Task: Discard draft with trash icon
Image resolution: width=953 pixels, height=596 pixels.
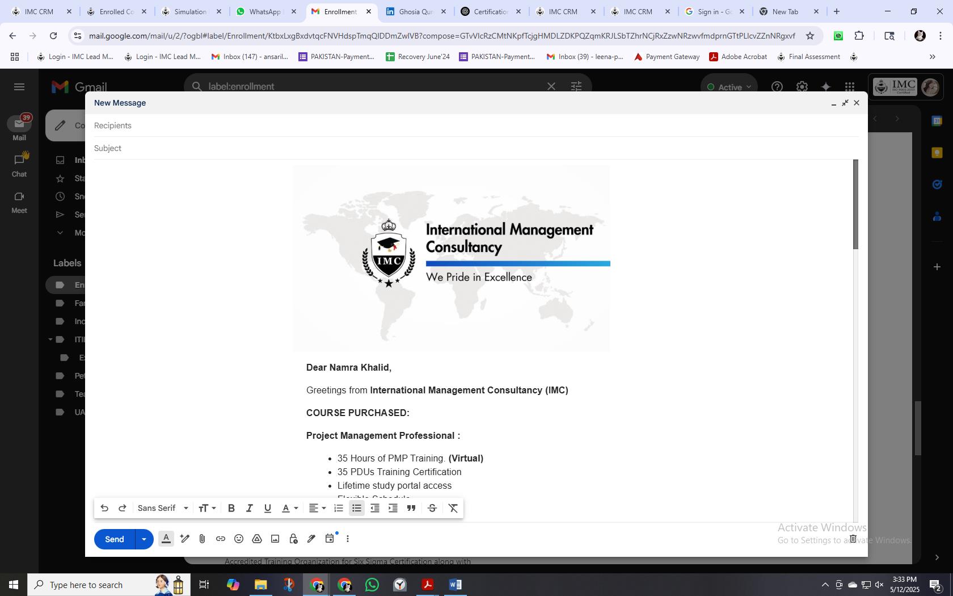Action: (x=853, y=539)
